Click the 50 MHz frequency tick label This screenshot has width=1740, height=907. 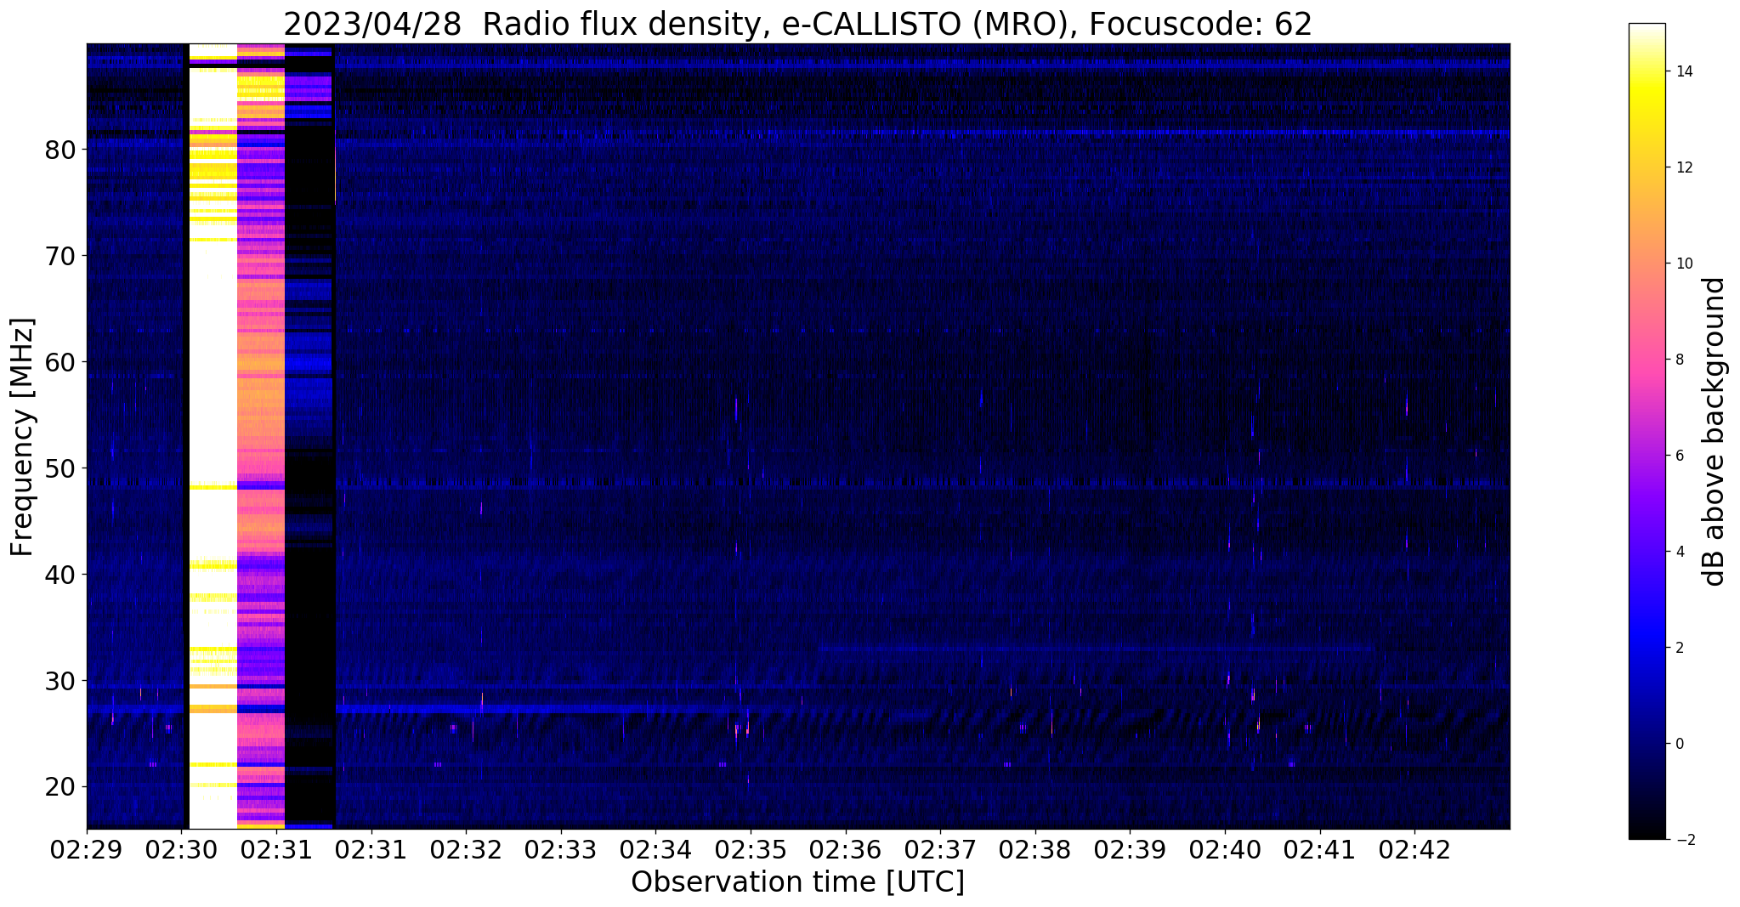click(x=60, y=468)
